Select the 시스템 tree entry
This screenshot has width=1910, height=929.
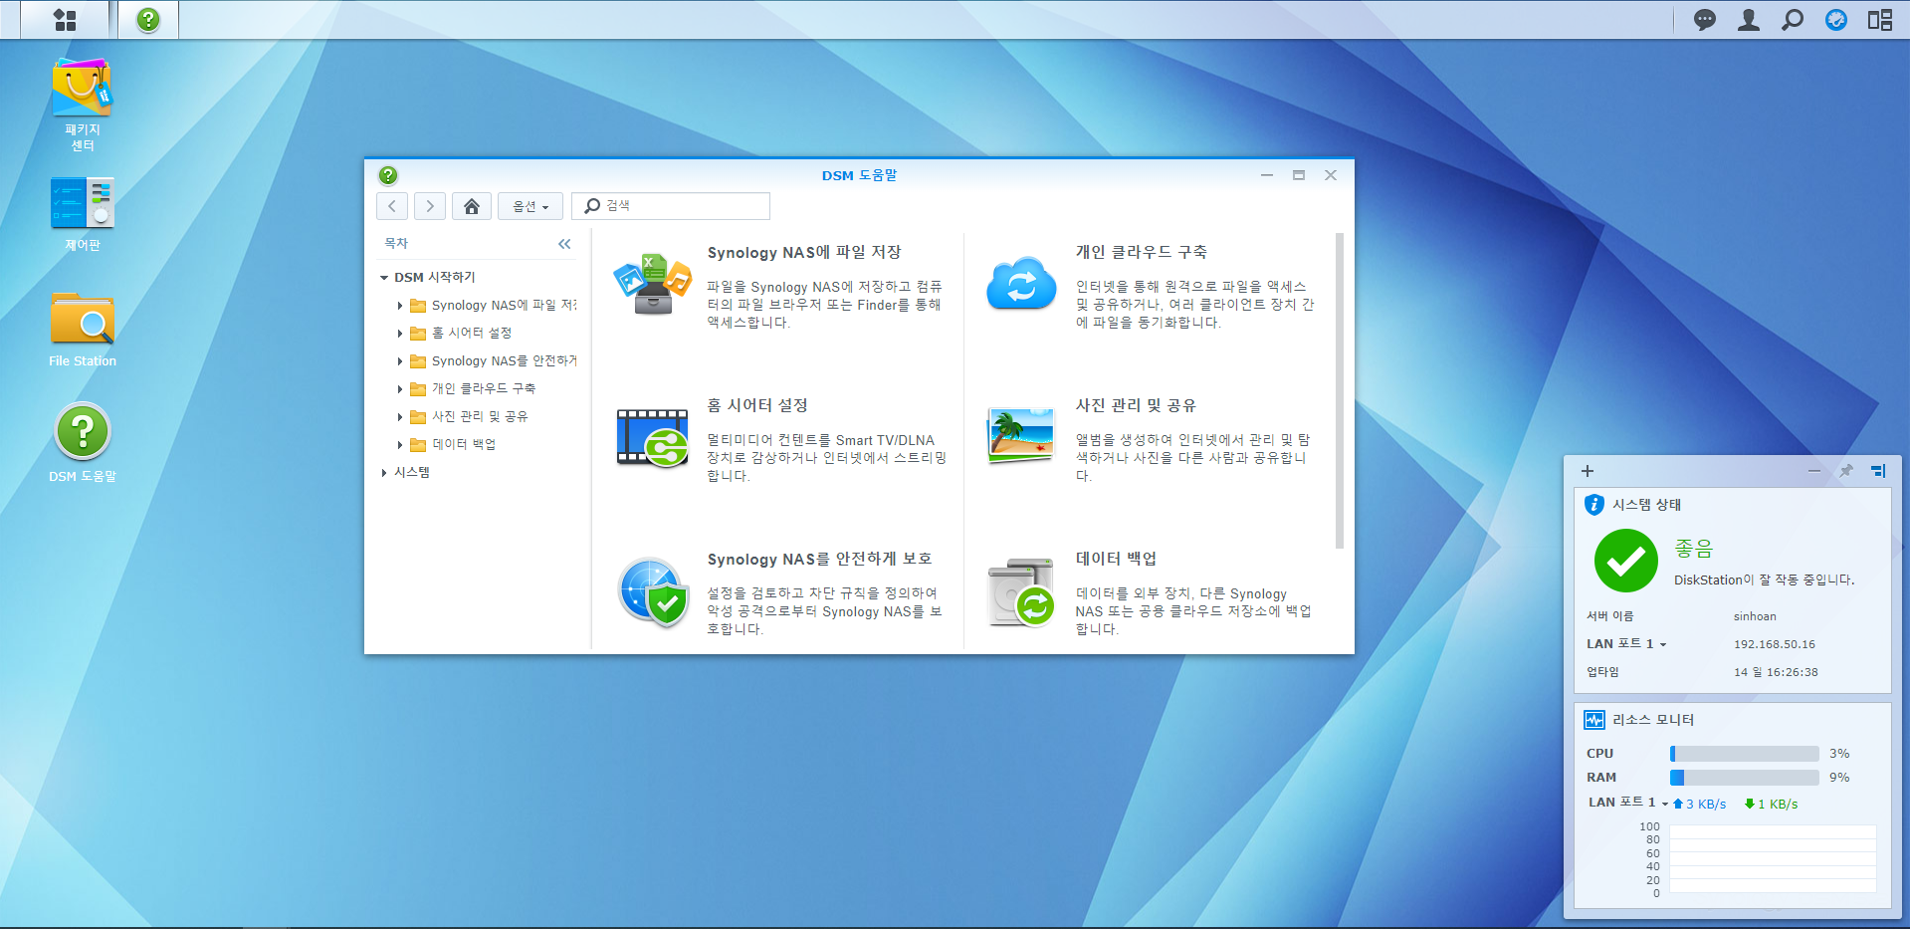pyautogui.click(x=412, y=473)
